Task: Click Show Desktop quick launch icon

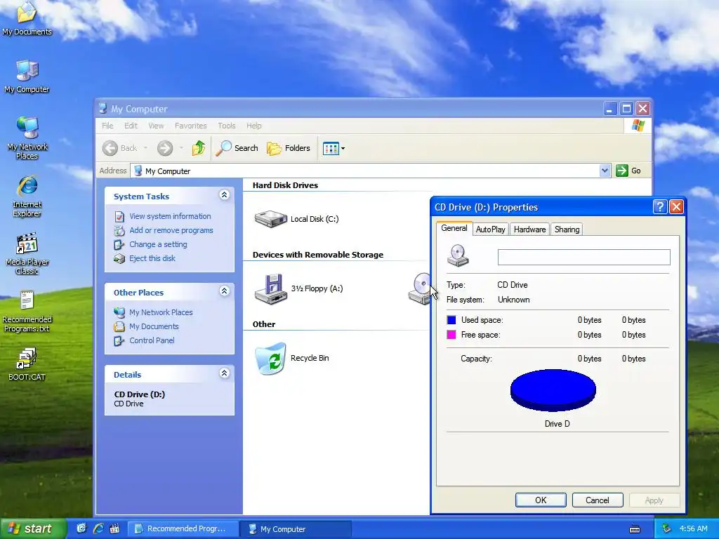Action: coord(81,528)
